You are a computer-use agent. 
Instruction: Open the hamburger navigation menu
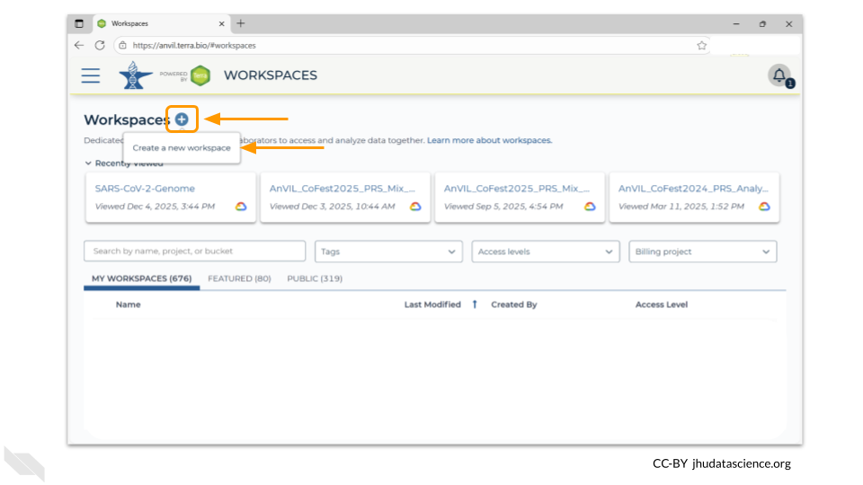click(x=91, y=75)
